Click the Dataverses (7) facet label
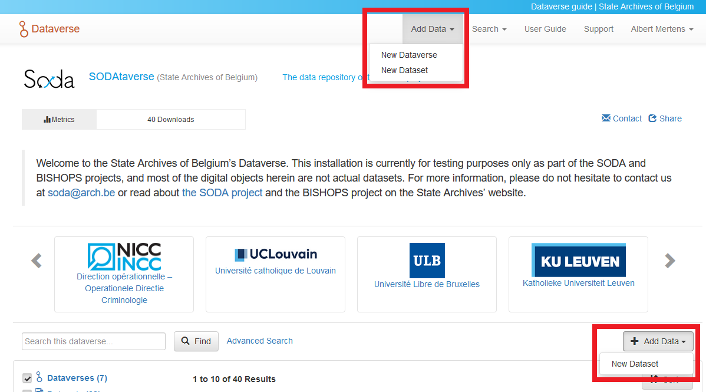Screen dimensions: 706x392 point(77,378)
